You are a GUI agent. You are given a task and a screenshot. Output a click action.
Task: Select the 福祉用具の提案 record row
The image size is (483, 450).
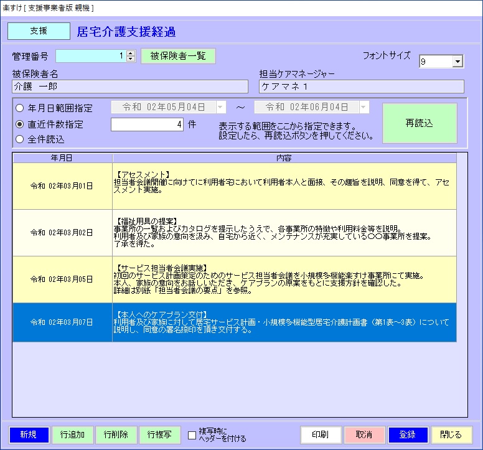tap(284, 232)
